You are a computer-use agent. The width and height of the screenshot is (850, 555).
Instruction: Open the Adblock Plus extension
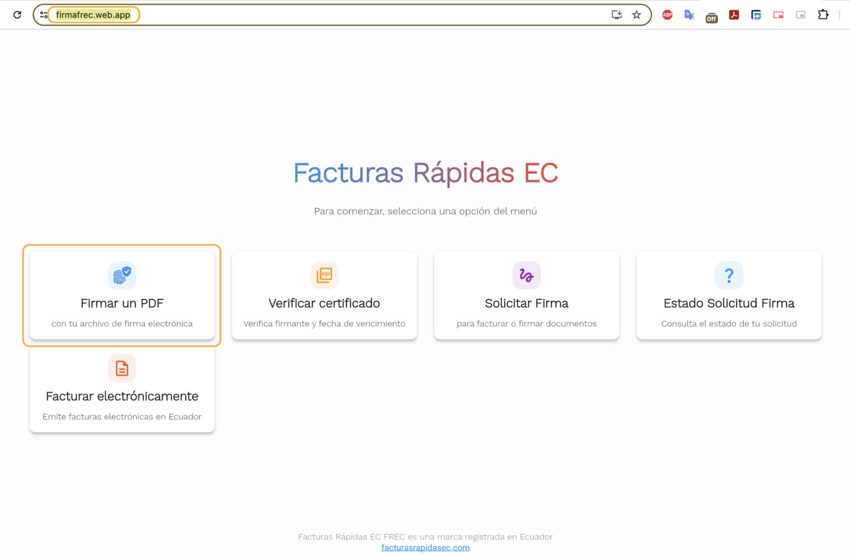coord(667,15)
